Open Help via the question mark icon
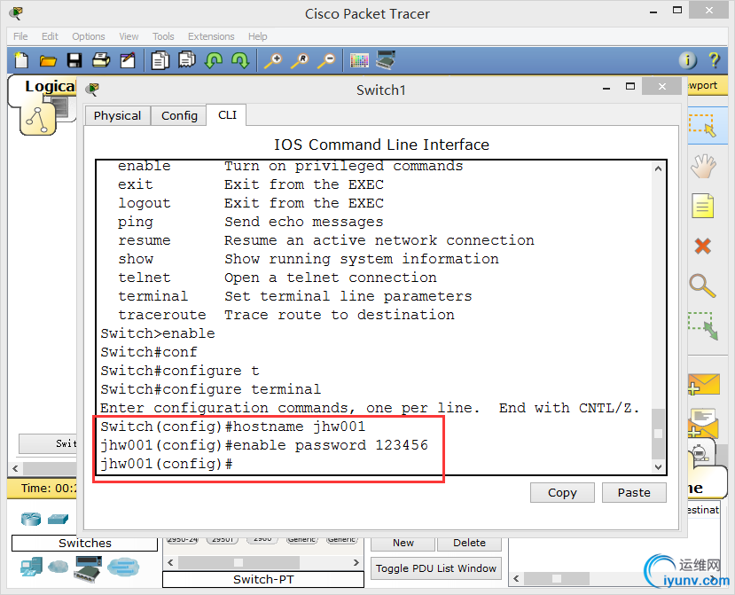This screenshot has height=595, width=735. [x=714, y=60]
